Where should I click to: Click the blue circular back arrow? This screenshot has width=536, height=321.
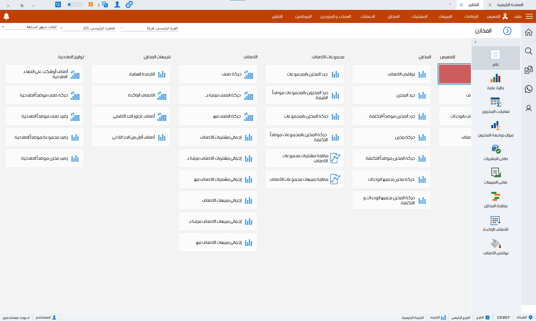(507, 31)
